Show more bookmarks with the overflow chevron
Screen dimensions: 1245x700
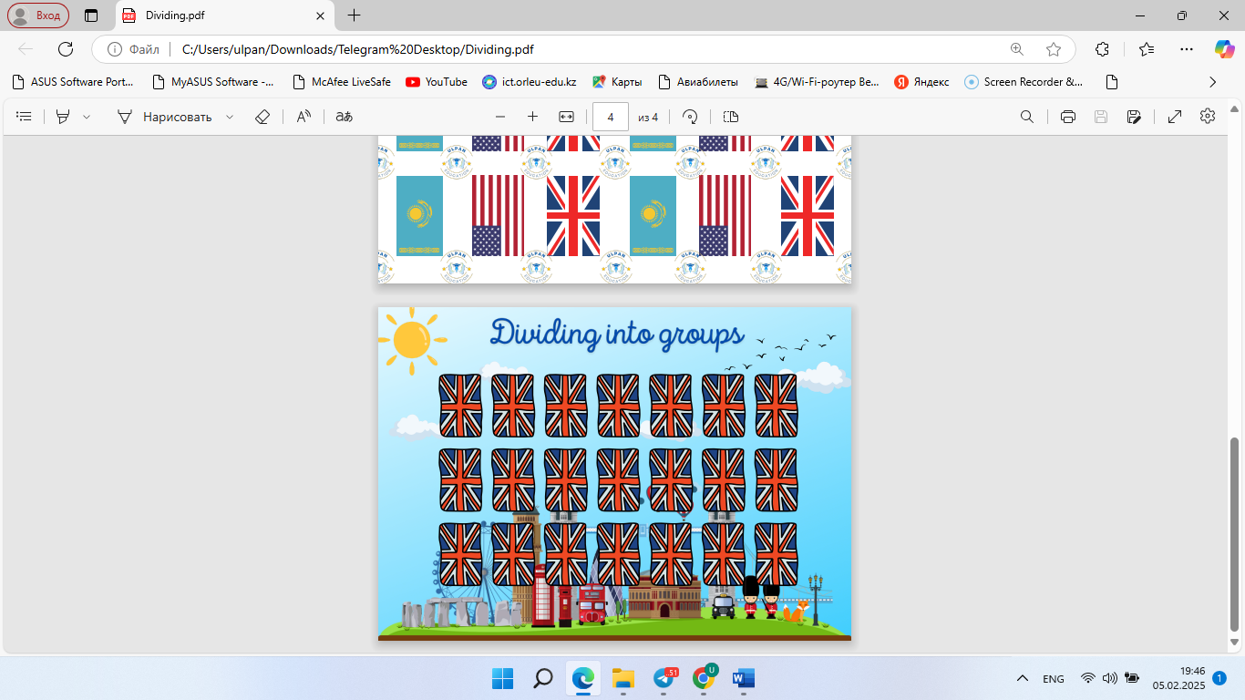pyautogui.click(x=1212, y=82)
